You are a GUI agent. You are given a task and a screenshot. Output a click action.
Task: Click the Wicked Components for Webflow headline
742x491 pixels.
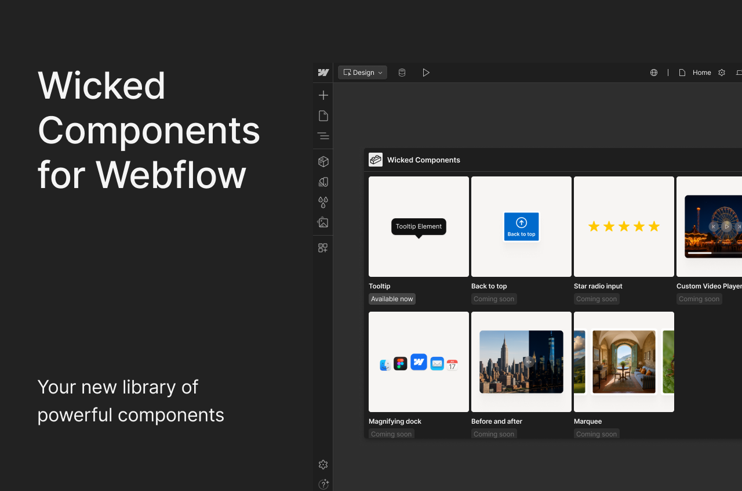pos(149,130)
